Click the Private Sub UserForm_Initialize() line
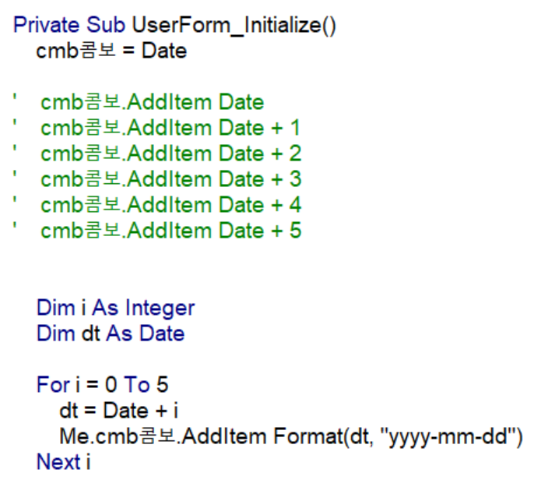 (x=175, y=25)
